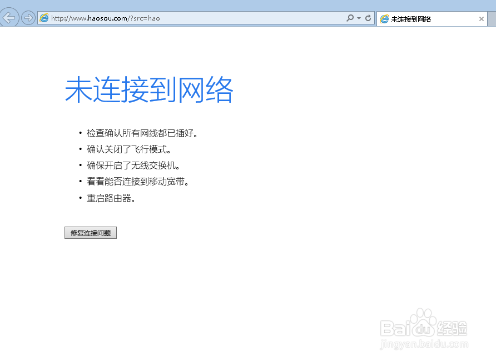Click the IE icon on the tab
Screen dimensions: 496x361
pos(384,19)
